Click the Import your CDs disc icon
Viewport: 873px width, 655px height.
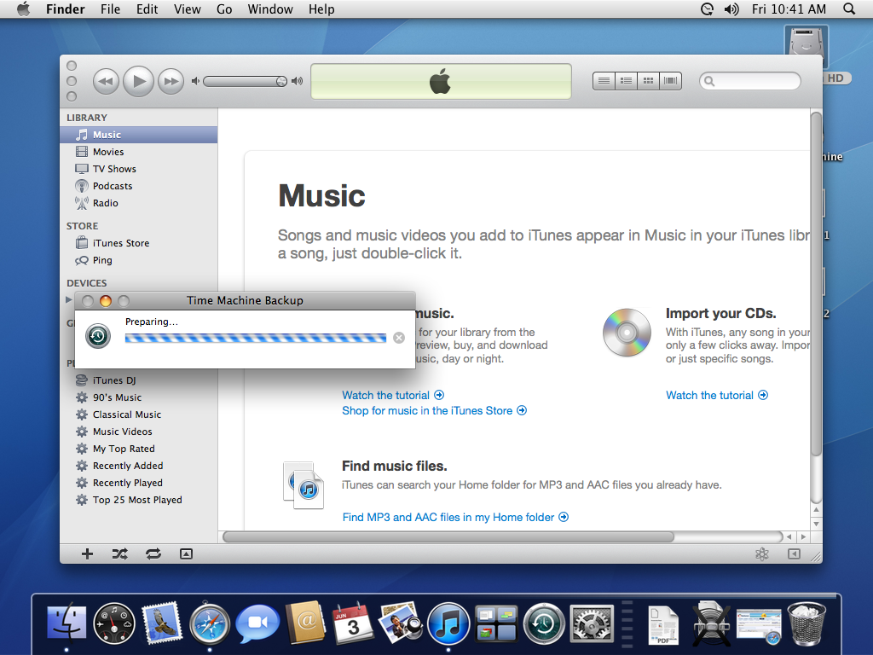(627, 333)
